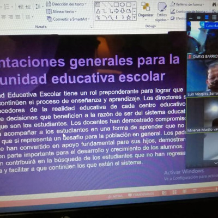Viewport: 218px width, 218px height.
Task: Open Relleno de forma fill dropdown
Action: [x=187, y=4]
